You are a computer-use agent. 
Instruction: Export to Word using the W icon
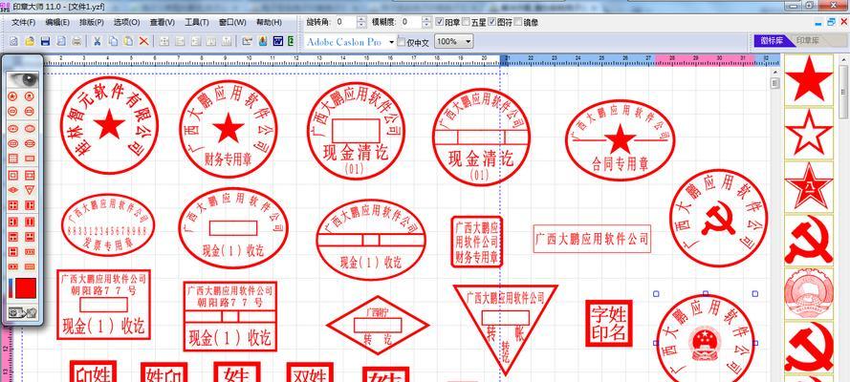tap(278, 41)
